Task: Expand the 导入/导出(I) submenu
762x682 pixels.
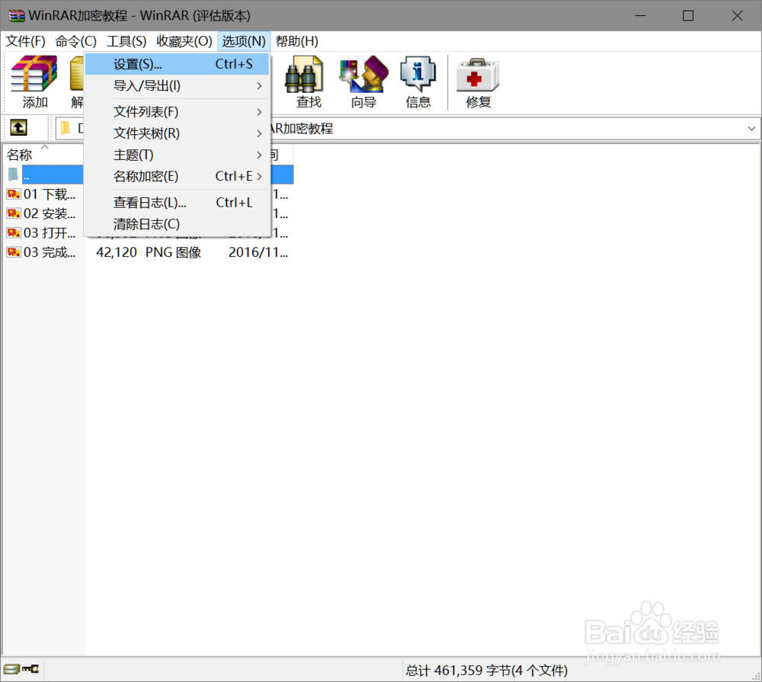Action: (177, 86)
